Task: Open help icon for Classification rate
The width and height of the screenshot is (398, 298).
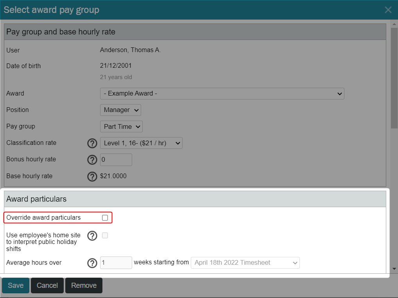Action: tap(92, 143)
